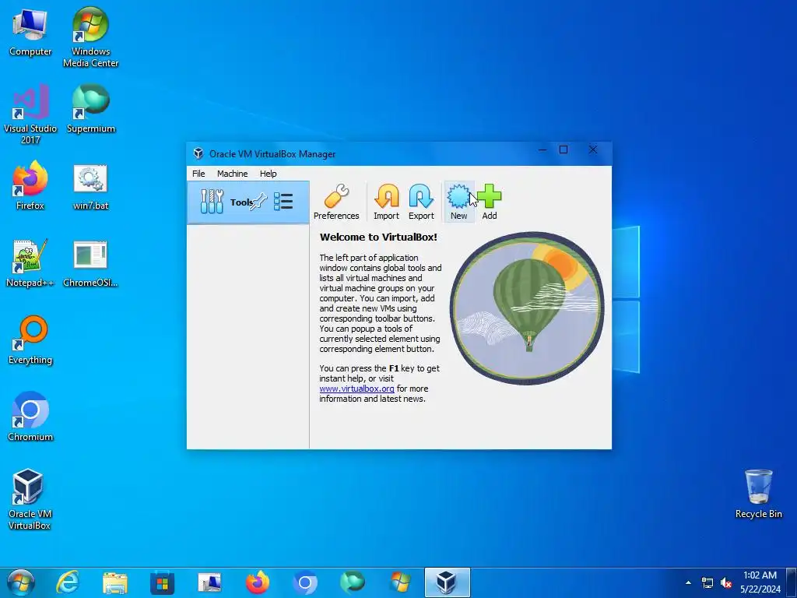This screenshot has width=797, height=598.
Task: Click the Chromium taskbar icon
Action: click(305, 582)
